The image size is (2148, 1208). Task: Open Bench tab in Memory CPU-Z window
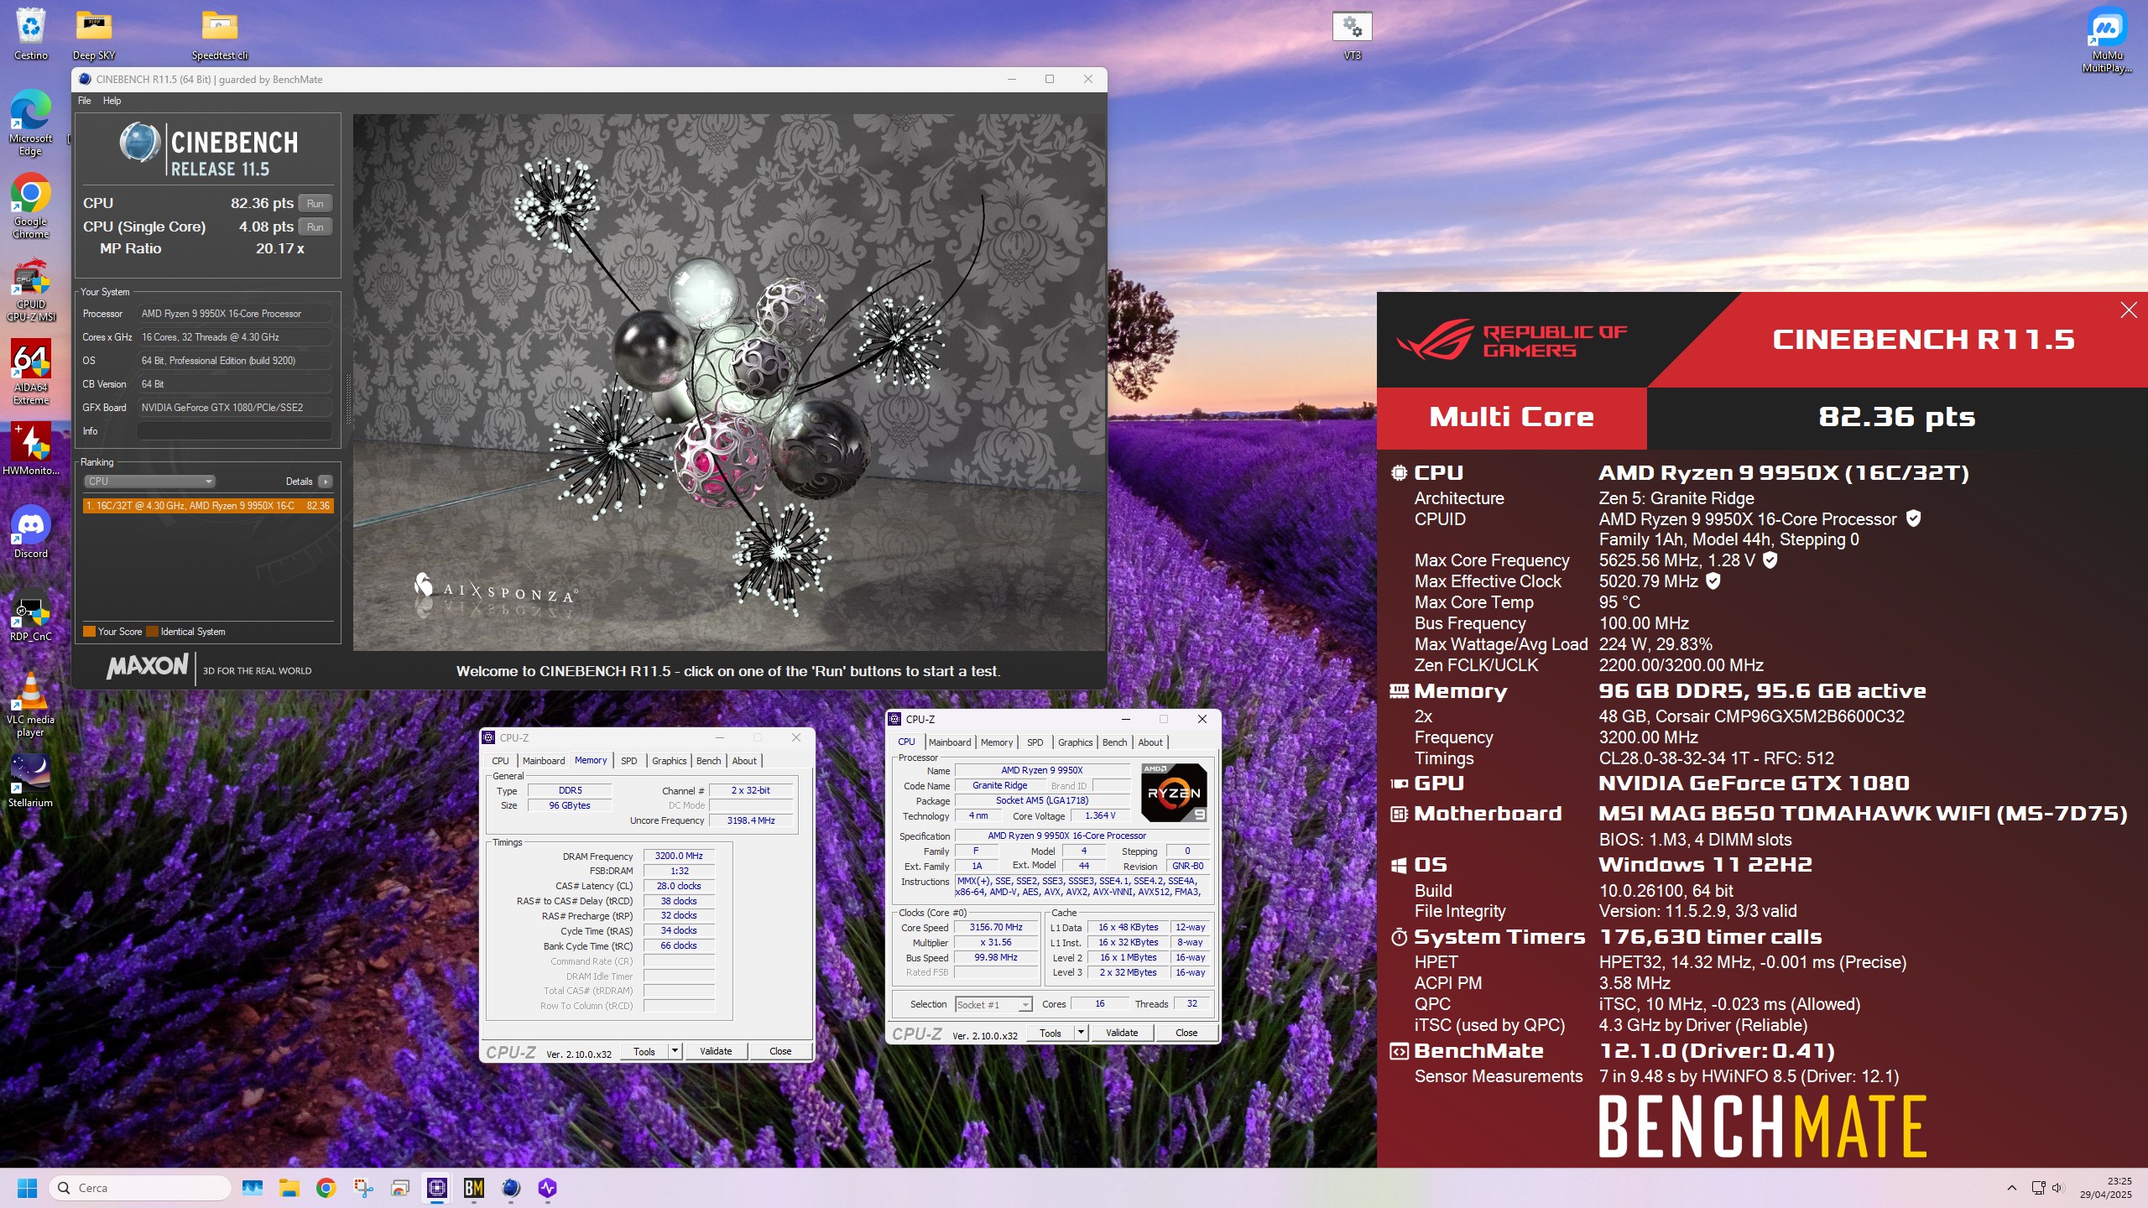708,761
